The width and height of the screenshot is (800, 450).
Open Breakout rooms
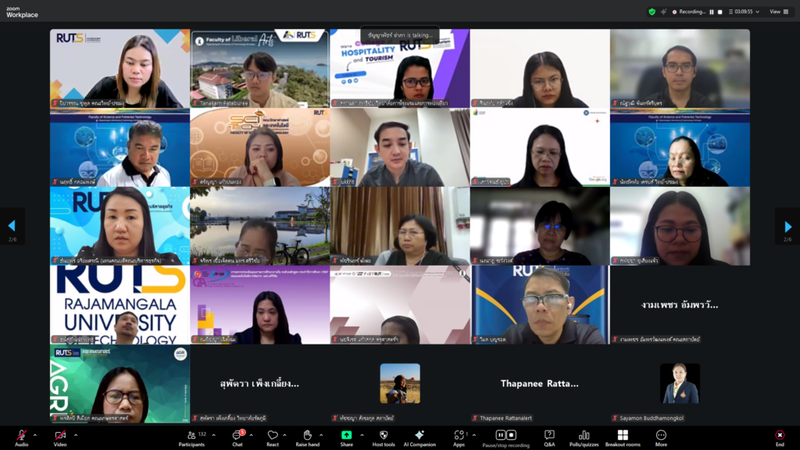tap(622, 435)
